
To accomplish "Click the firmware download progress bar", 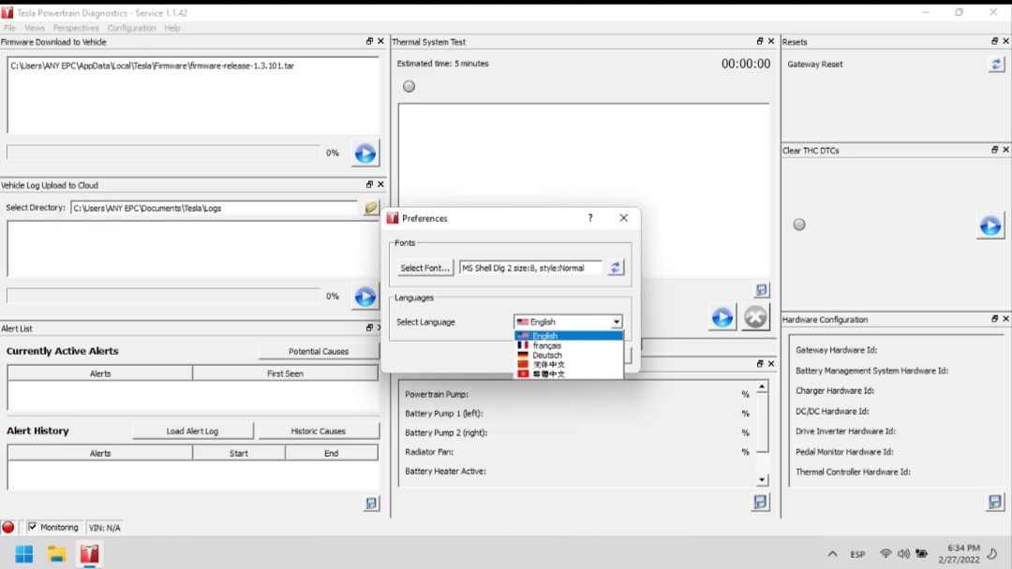I will pyautogui.click(x=163, y=153).
